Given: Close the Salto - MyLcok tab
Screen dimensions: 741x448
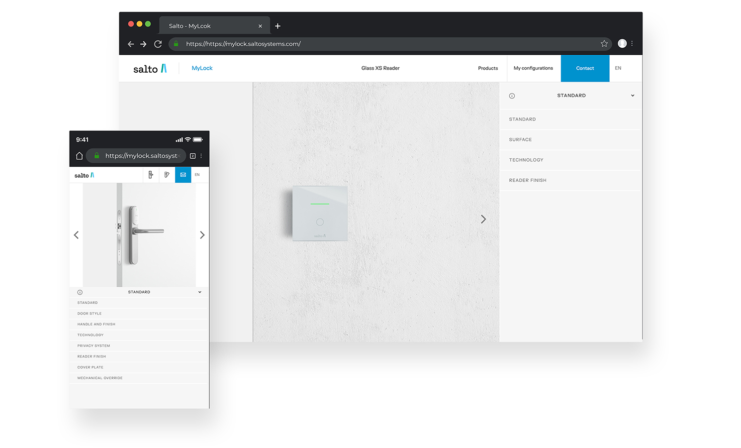Looking at the screenshot, I should [260, 26].
